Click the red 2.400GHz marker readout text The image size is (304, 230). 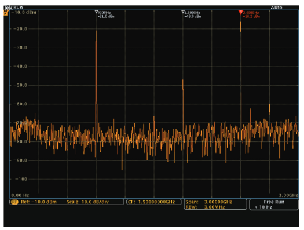251,13
